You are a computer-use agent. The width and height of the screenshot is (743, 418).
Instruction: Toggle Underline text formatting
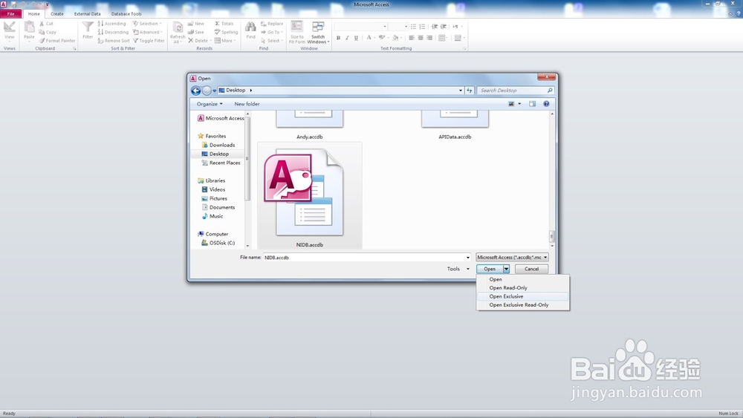356,38
